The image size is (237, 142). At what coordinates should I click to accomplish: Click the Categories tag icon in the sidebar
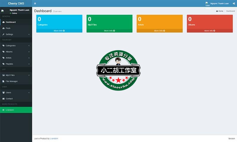(x=3, y=46)
